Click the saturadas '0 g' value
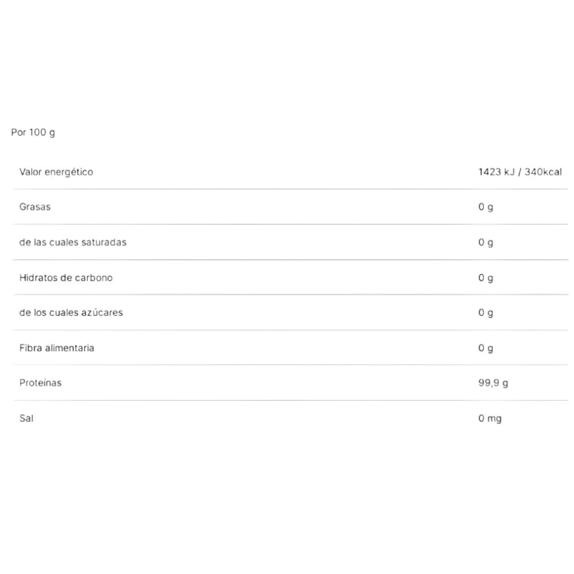The height and width of the screenshot is (574, 574). coord(486,242)
